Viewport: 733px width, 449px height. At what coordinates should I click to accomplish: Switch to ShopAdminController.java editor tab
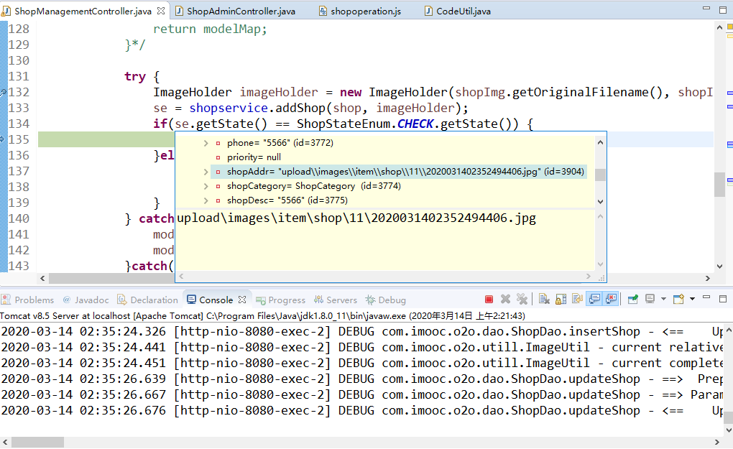(241, 11)
